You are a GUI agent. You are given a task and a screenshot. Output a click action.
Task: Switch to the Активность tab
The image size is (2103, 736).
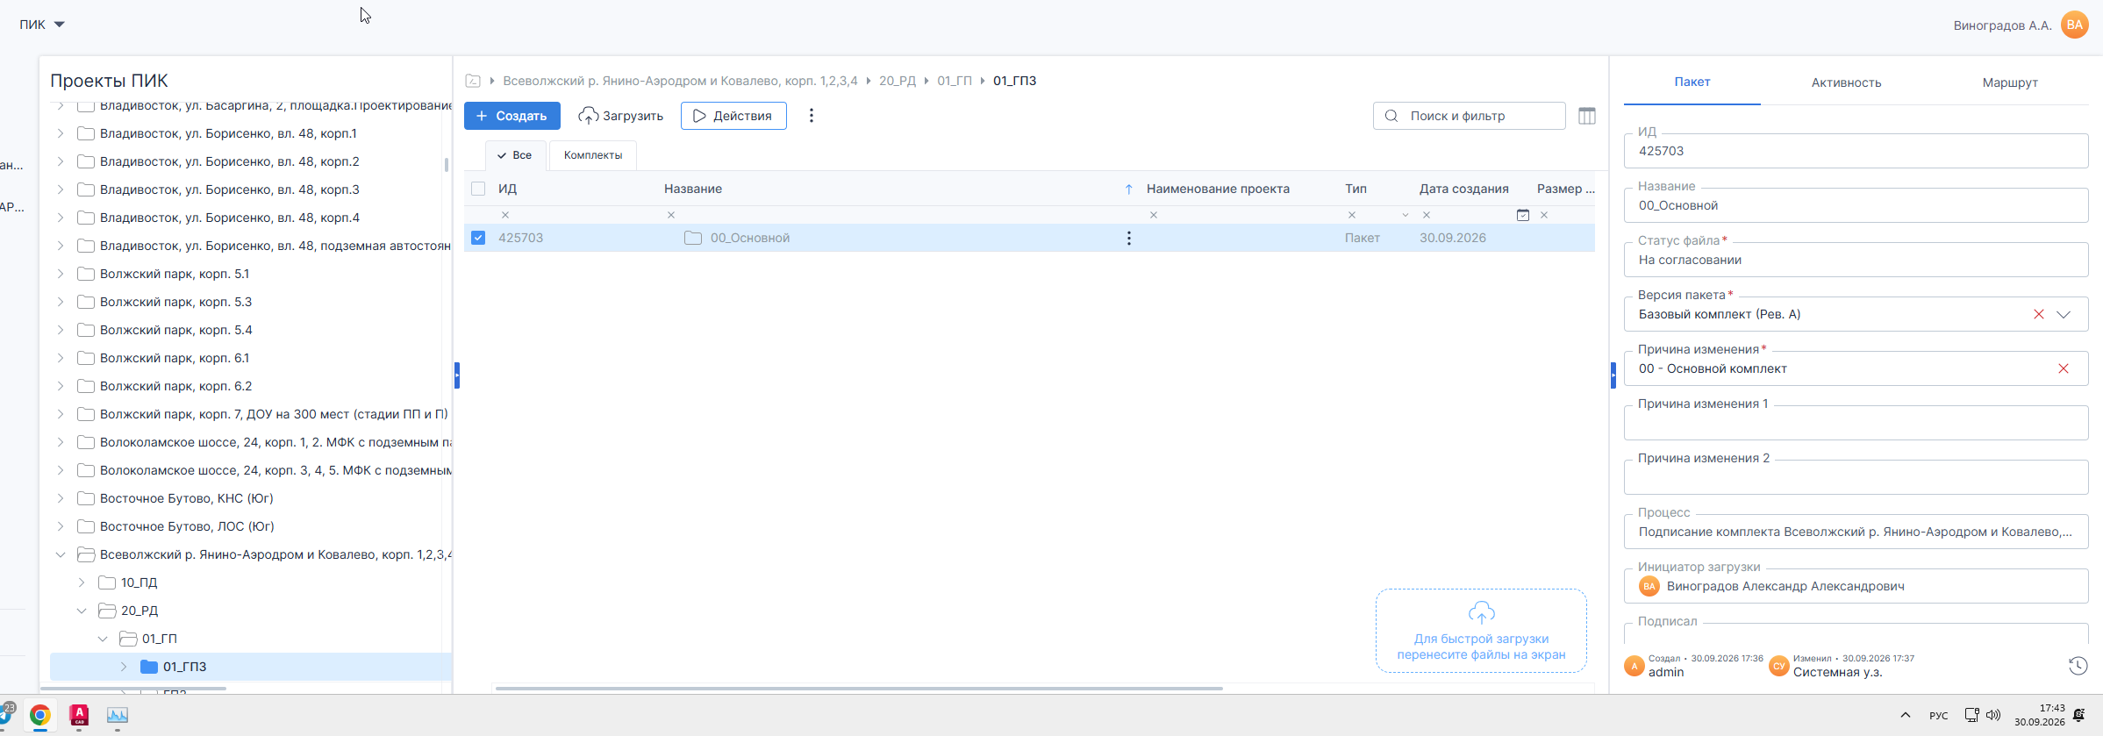click(x=1846, y=82)
